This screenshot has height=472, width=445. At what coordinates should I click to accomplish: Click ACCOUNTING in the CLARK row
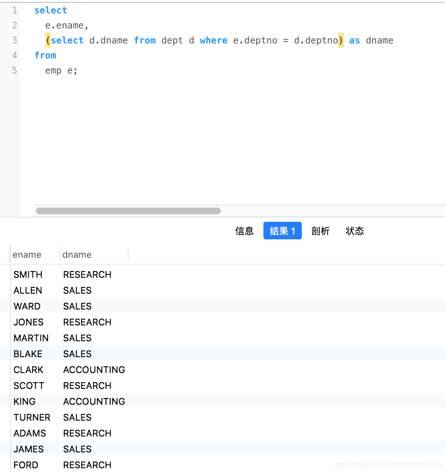(94, 370)
